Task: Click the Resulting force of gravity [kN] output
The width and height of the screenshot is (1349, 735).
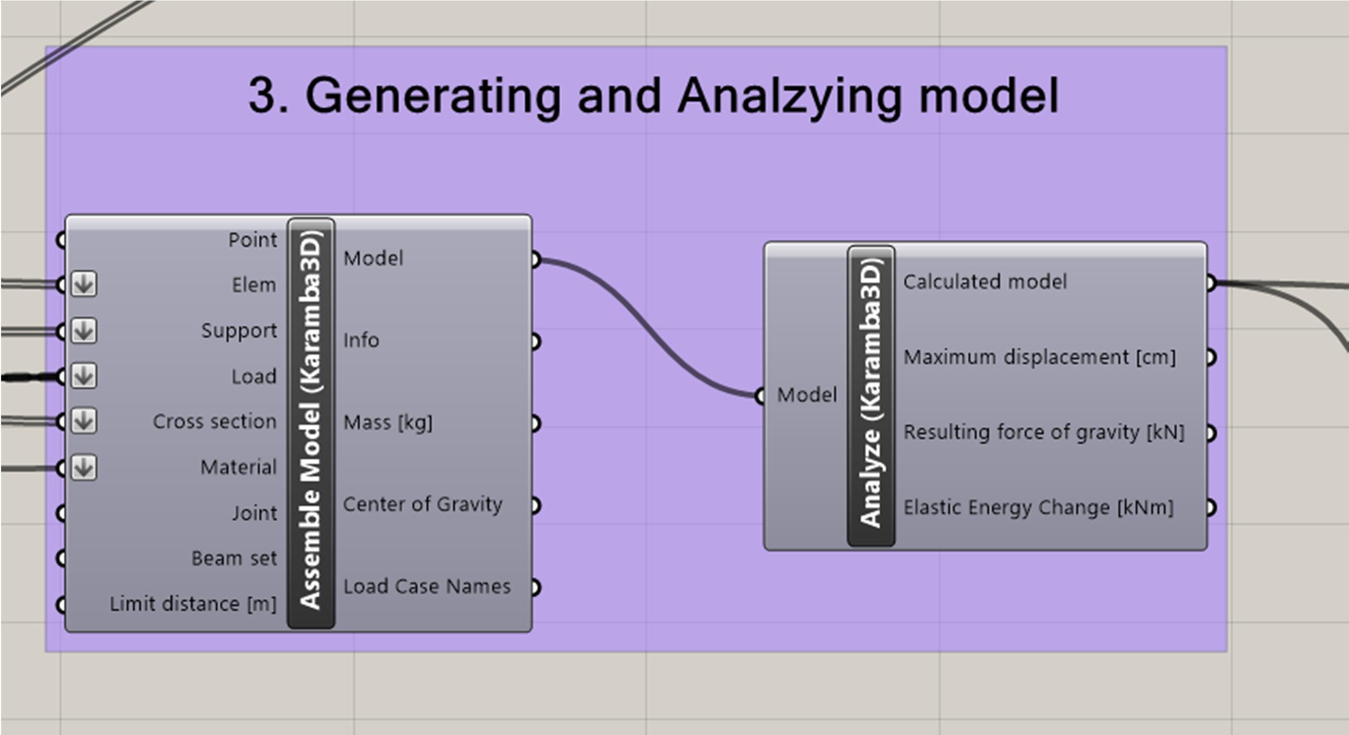Action: click(1043, 432)
